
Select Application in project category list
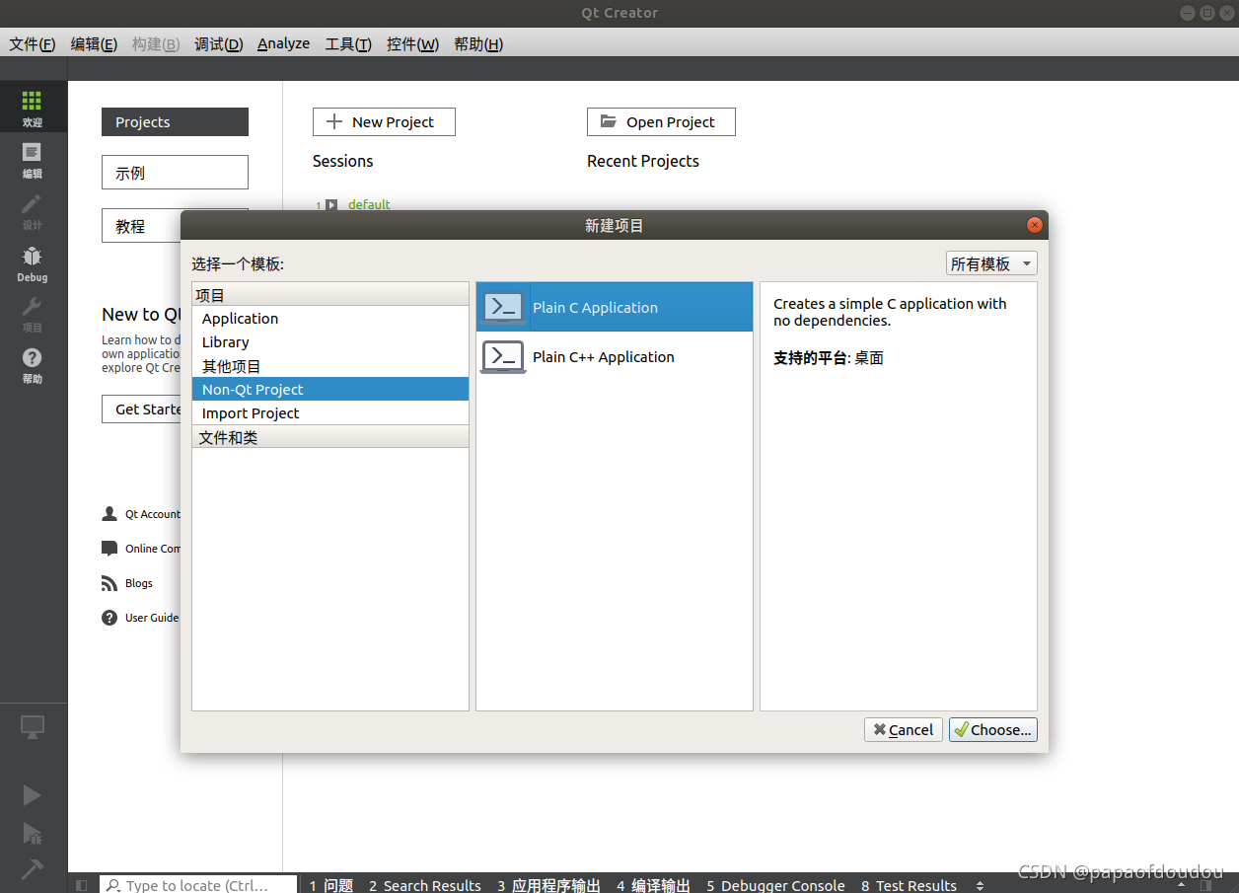pyautogui.click(x=330, y=318)
